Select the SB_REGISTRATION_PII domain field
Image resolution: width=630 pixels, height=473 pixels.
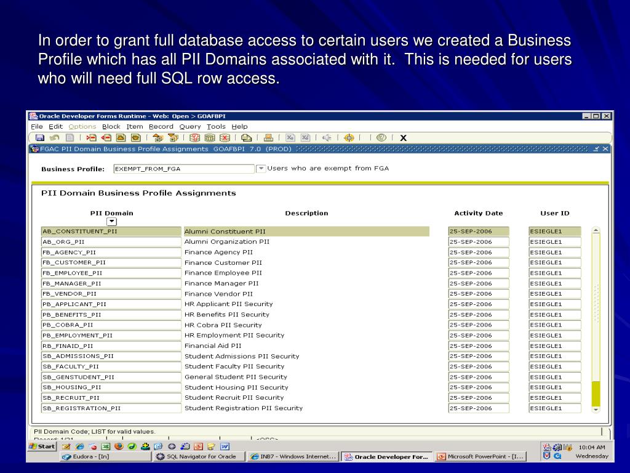[x=111, y=408]
